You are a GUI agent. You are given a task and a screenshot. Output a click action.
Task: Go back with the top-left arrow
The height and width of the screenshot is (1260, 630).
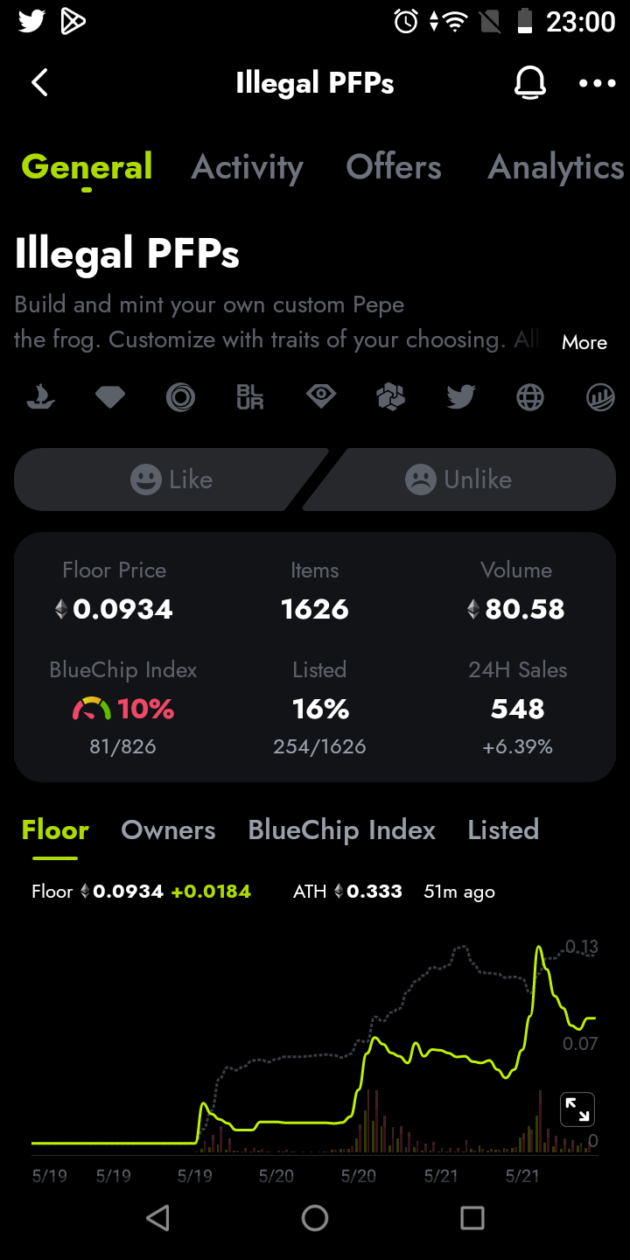pyautogui.click(x=39, y=83)
